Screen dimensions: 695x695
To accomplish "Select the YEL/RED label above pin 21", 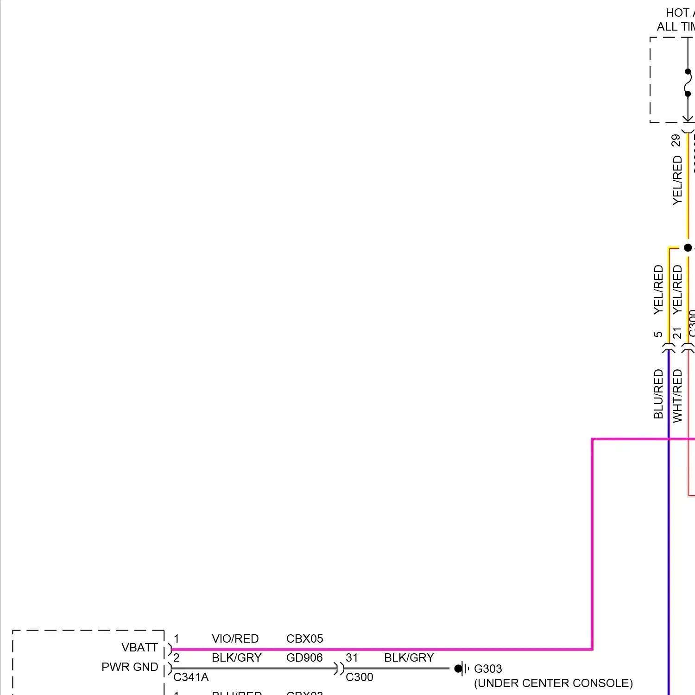I will point(677,290).
